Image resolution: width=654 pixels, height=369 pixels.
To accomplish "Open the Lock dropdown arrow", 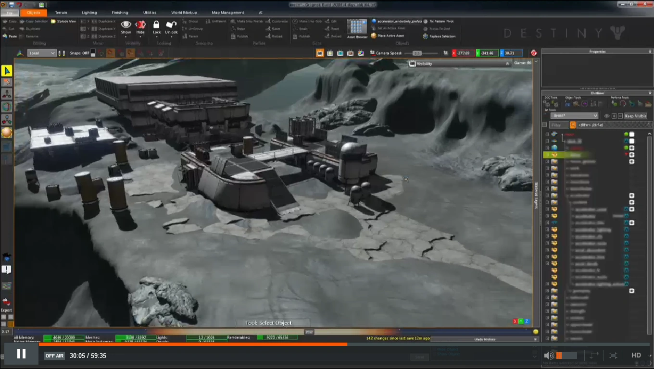I will (156, 36).
